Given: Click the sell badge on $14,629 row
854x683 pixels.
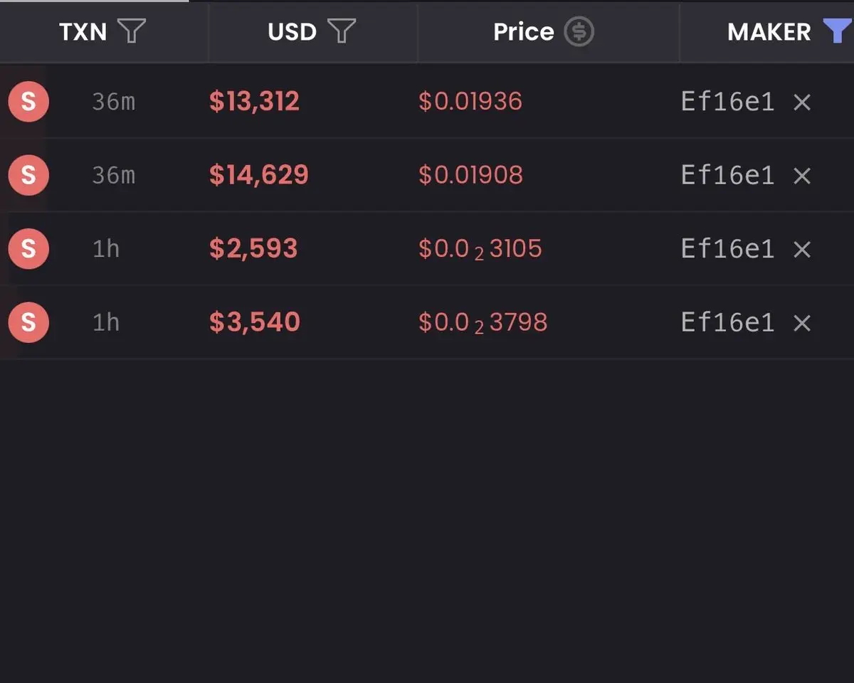Looking at the screenshot, I should click(28, 175).
